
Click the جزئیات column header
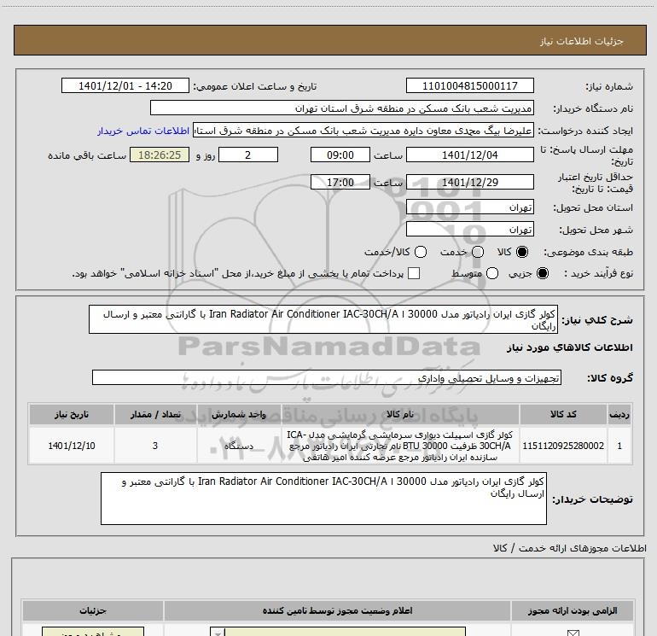coord(93,610)
